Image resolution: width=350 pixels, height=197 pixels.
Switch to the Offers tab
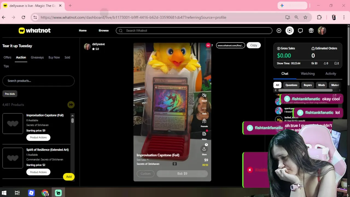pyautogui.click(x=7, y=57)
